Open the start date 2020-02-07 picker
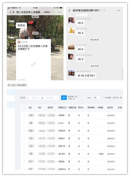Viewport: 130px width, 177px height. [x=35, y=98]
